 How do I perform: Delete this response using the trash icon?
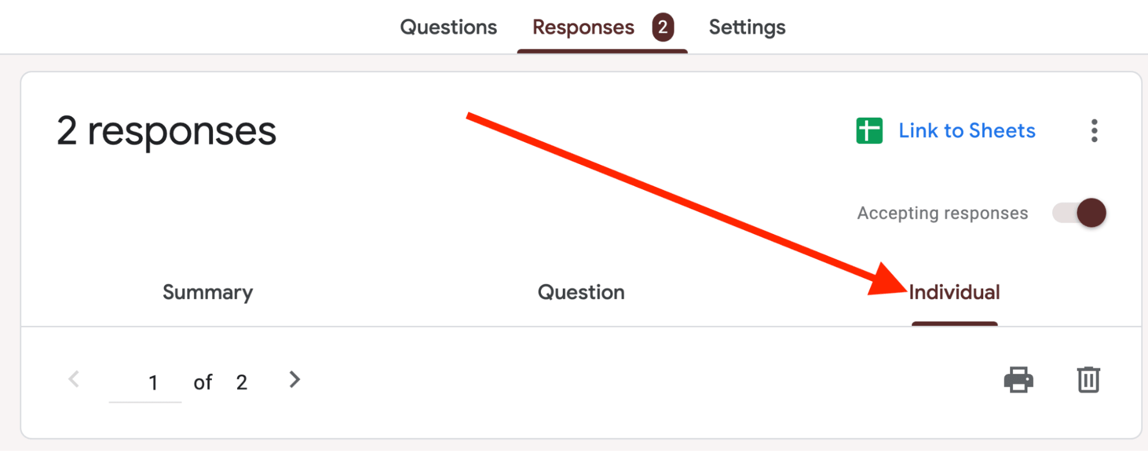pyautogui.click(x=1087, y=379)
